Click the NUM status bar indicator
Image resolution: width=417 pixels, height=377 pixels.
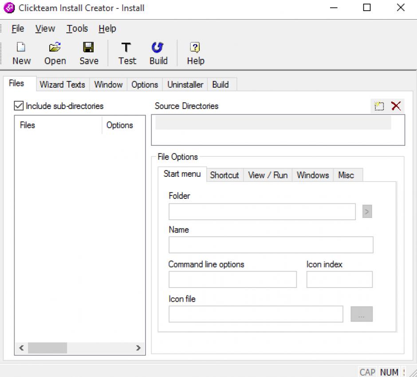pos(389,372)
